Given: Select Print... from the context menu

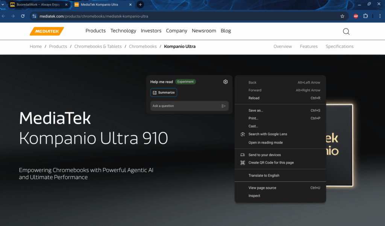Looking at the screenshot, I should point(280,118).
